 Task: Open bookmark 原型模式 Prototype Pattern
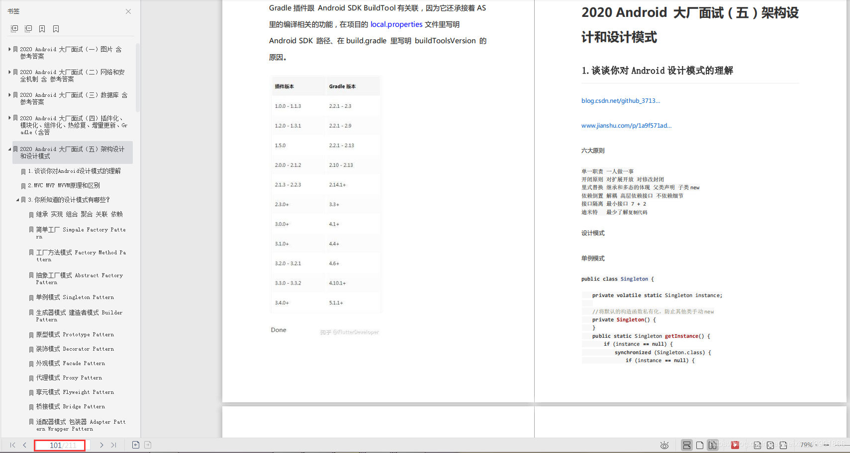[x=75, y=334]
